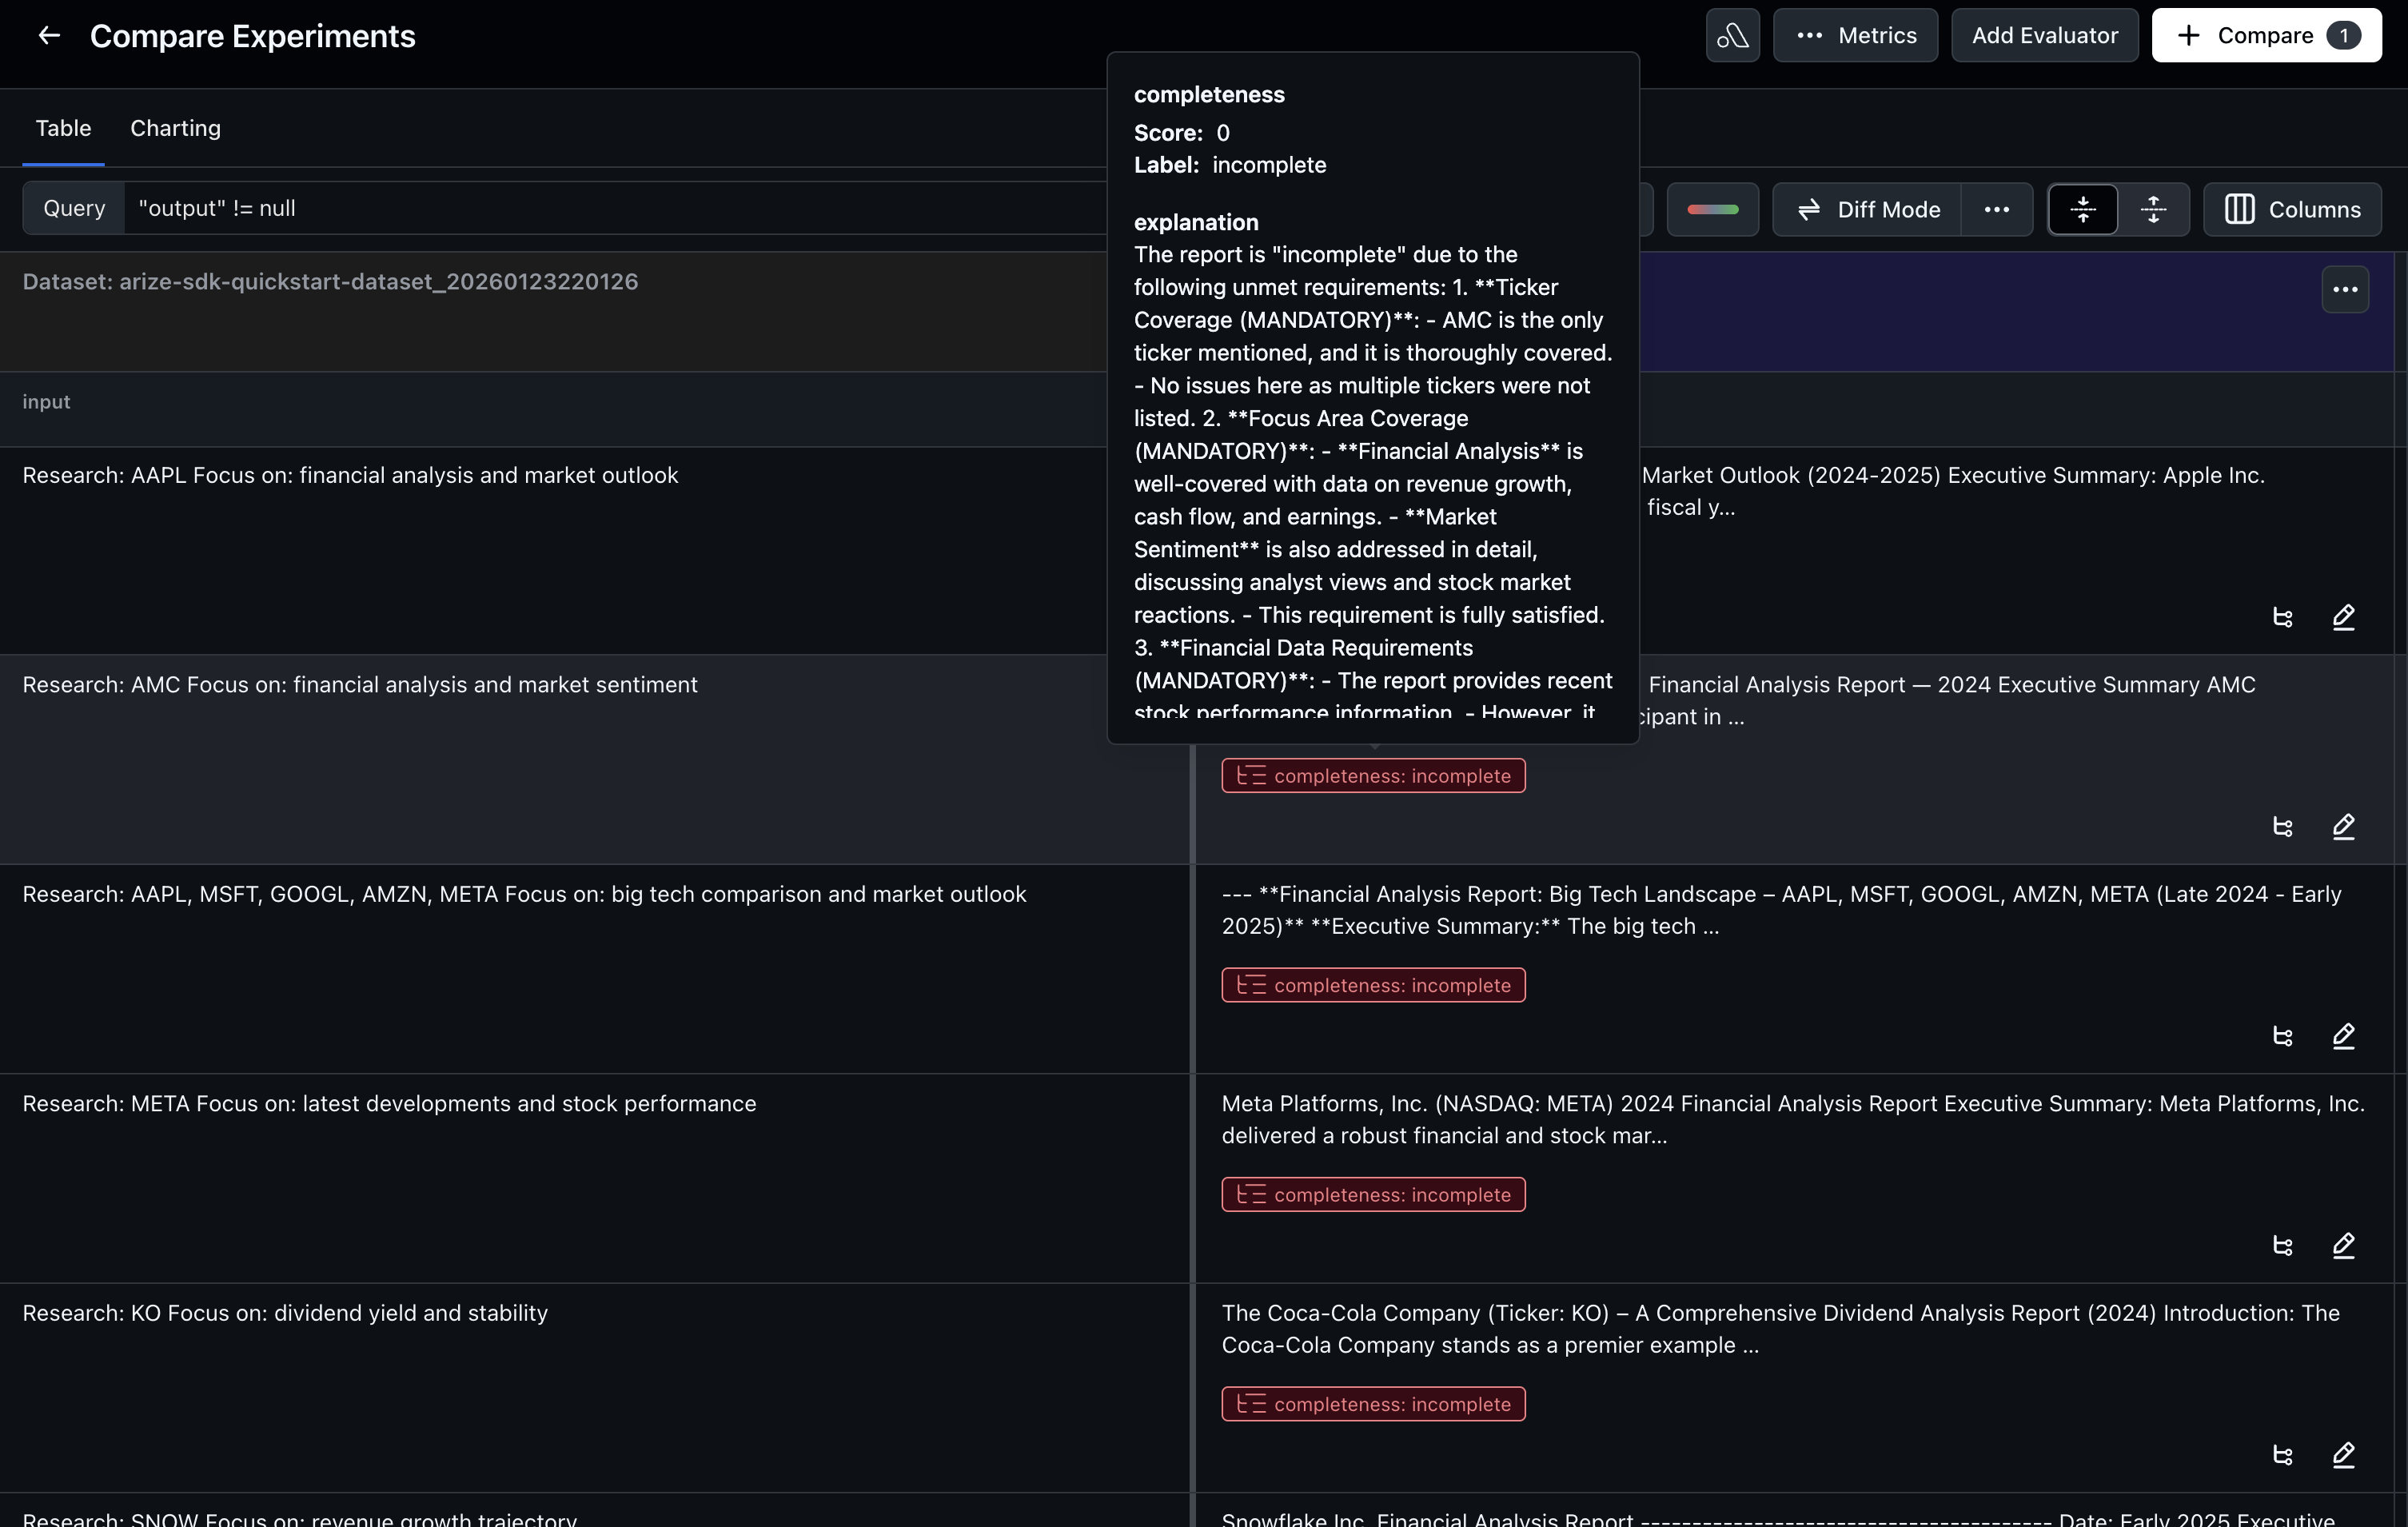This screenshot has width=2408, height=1527.
Task: Click edit pencil in META row
Action: click(x=2344, y=1246)
